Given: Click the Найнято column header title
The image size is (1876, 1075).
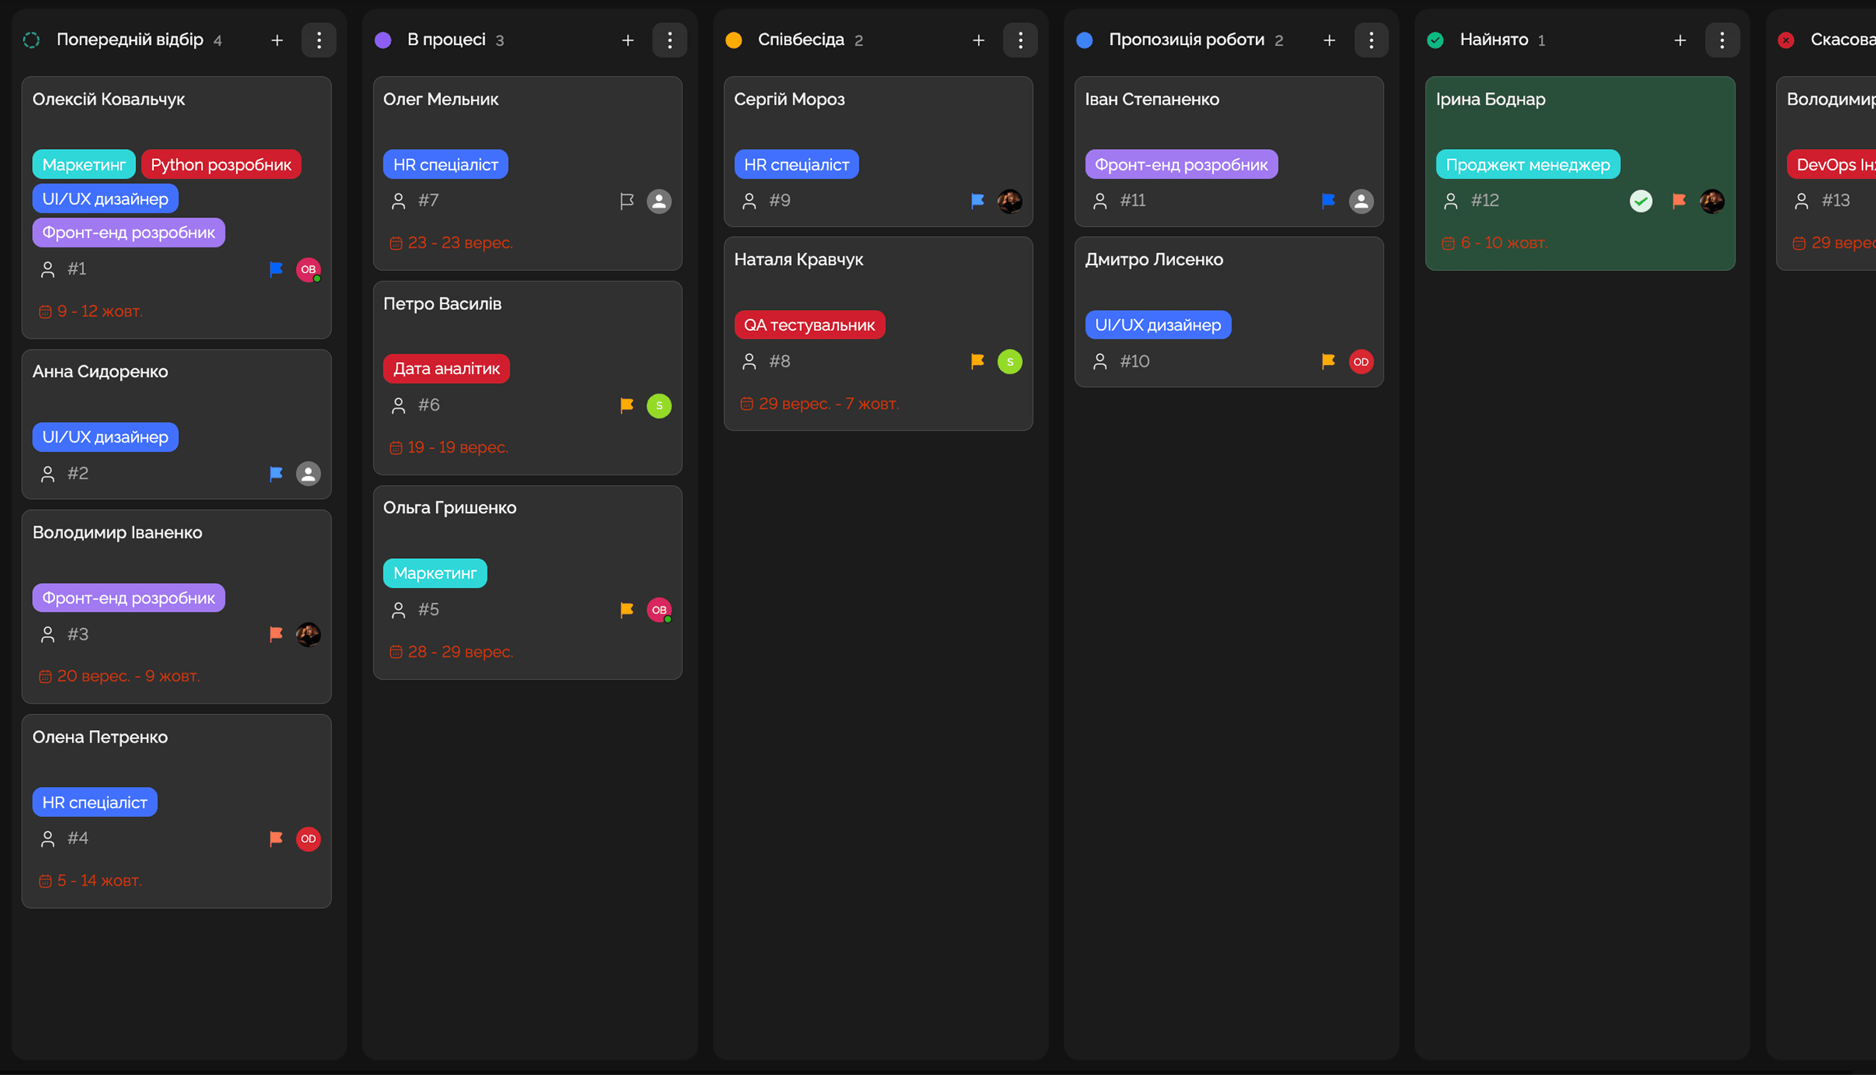Looking at the screenshot, I should point(1494,40).
